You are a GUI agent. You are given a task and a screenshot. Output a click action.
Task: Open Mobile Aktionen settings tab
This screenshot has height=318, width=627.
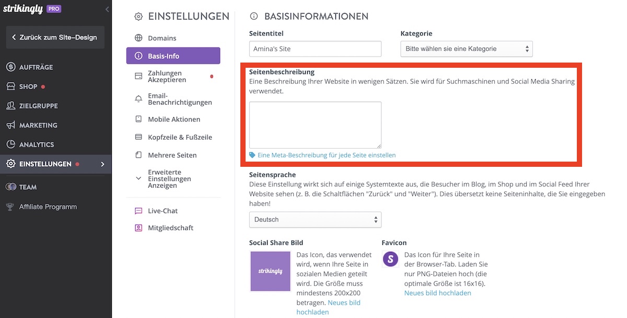tap(174, 119)
